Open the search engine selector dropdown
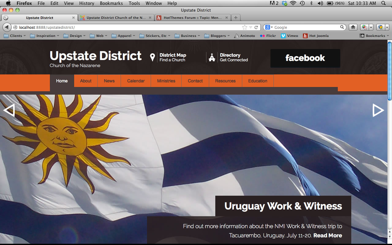This screenshot has width=392, height=245. (x=269, y=27)
